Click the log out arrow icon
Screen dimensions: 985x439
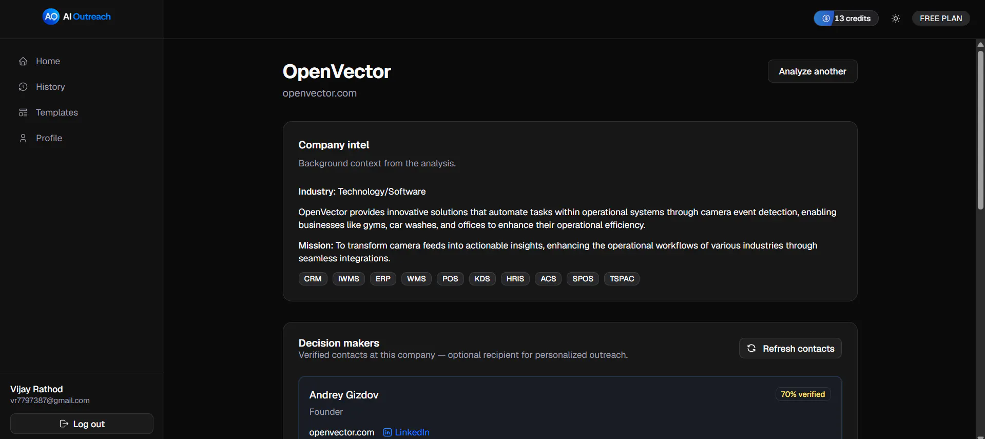[x=64, y=424]
